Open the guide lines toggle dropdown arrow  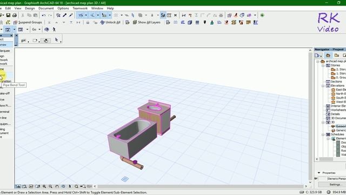pyautogui.click(x=86, y=15)
